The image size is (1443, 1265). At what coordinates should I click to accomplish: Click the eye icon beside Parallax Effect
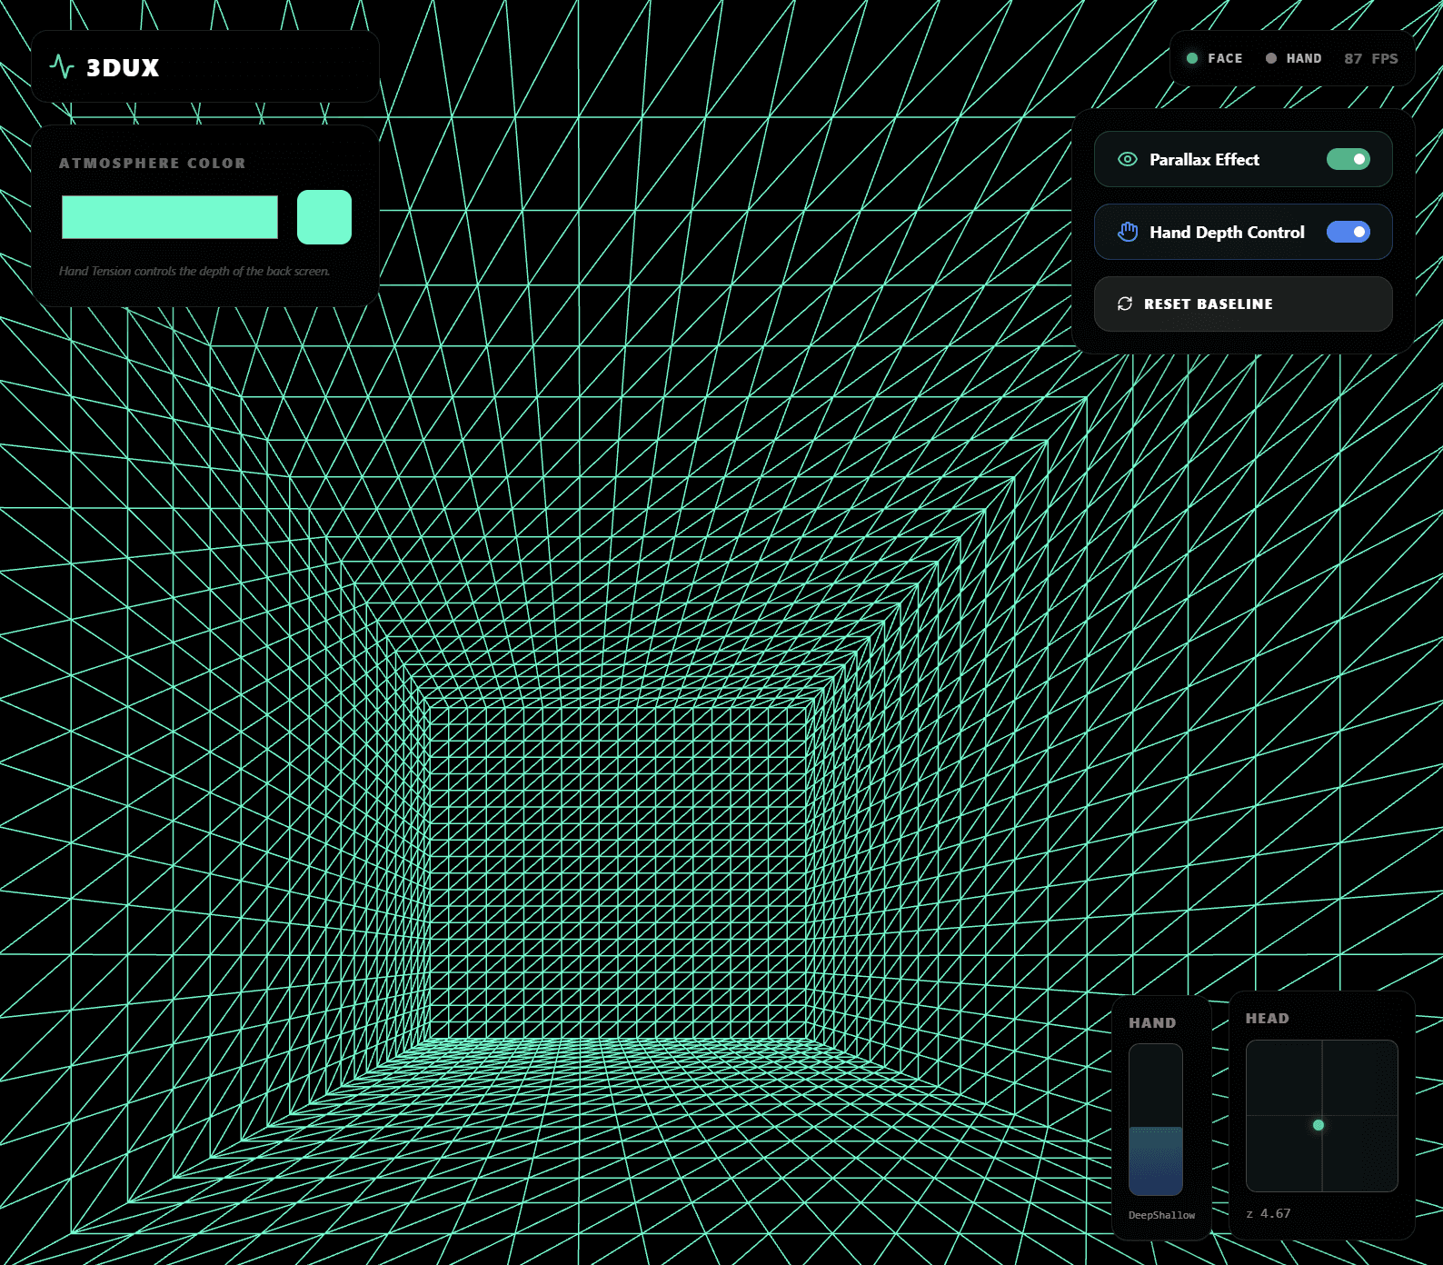[x=1127, y=159]
